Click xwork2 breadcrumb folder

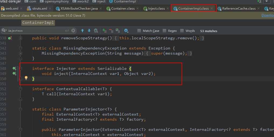pyautogui.click(x=81, y=1)
